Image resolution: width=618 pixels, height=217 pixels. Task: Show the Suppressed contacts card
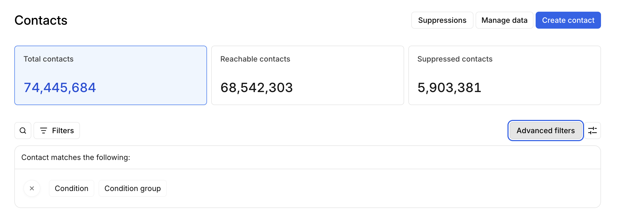[504, 75]
